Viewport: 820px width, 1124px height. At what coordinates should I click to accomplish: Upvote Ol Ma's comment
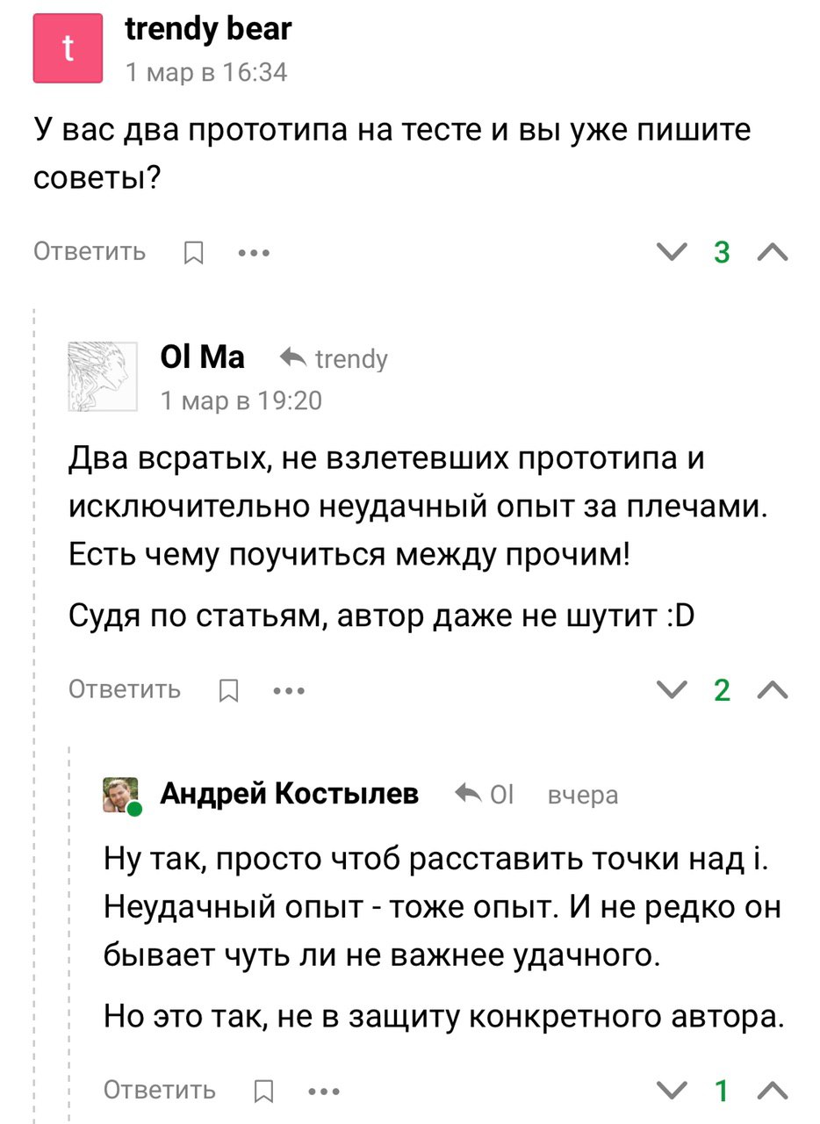pyautogui.click(x=773, y=690)
